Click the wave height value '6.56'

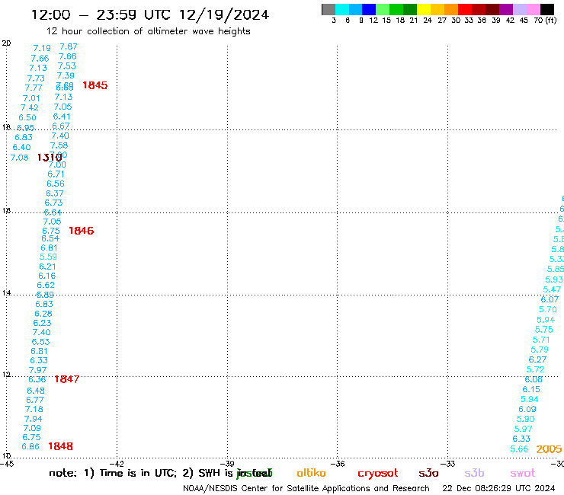tap(56, 184)
